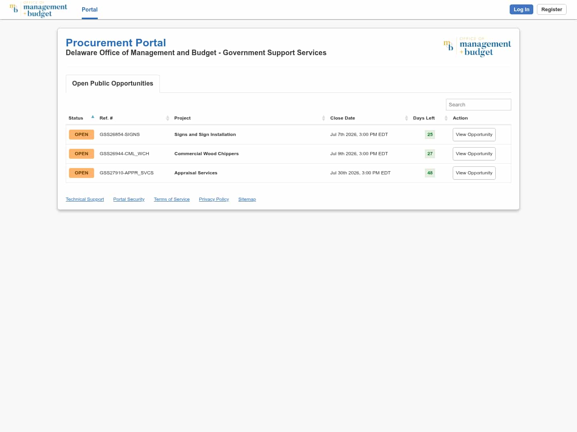Open the Terms of Service link

[171, 199]
